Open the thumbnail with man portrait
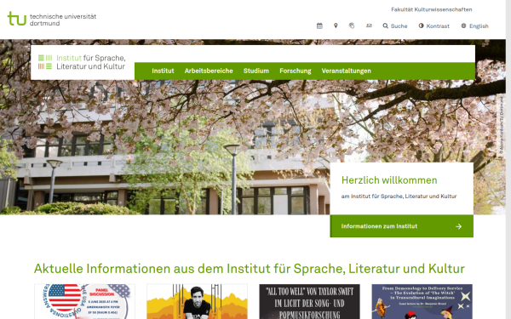Image resolution: width=511 pixels, height=319 pixels. (198, 301)
